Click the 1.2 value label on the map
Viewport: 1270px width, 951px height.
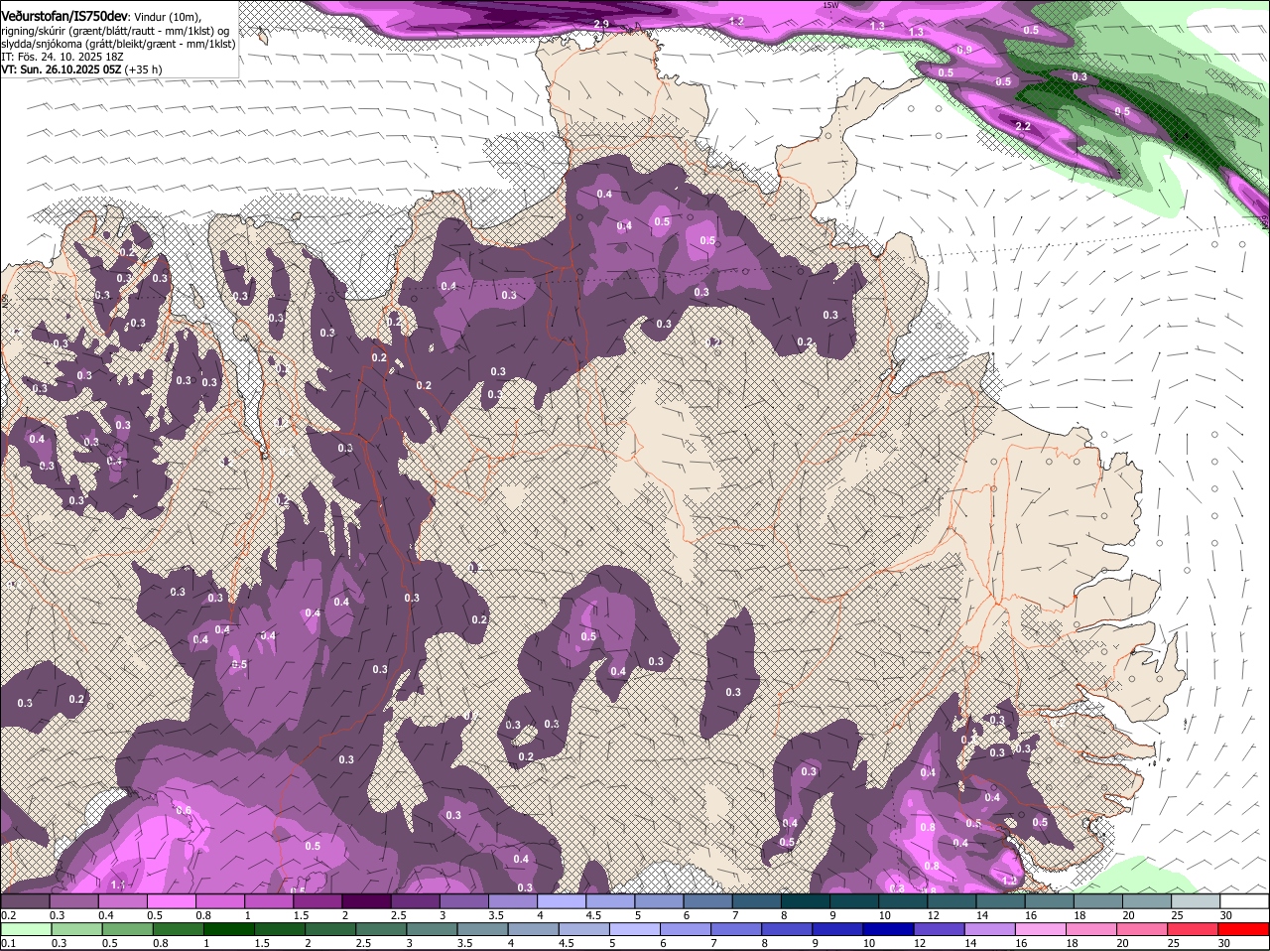point(736,21)
